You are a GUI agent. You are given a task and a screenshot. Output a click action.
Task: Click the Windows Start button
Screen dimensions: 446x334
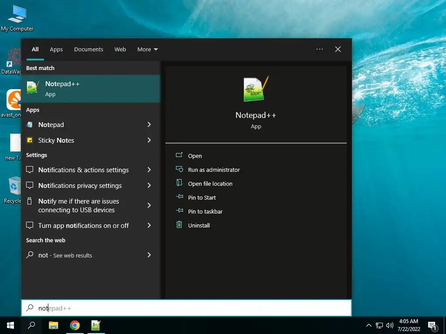(10, 325)
